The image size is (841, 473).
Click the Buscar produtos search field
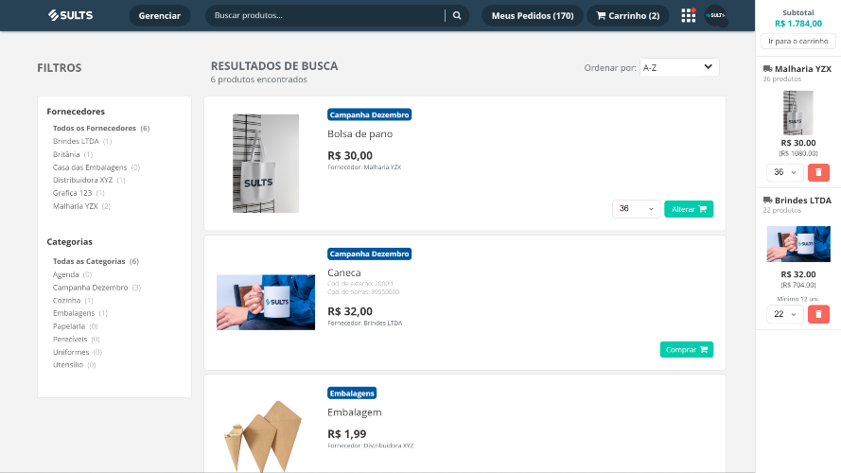[327, 15]
